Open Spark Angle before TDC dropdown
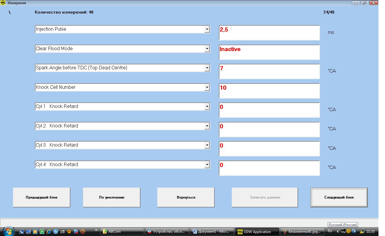The width and height of the screenshot is (385, 236). pos(207,68)
